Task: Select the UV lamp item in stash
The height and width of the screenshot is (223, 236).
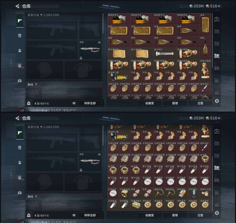Action: tap(165, 53)
